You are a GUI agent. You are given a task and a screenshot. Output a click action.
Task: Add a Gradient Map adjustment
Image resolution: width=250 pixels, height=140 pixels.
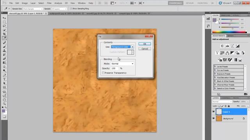235,60
